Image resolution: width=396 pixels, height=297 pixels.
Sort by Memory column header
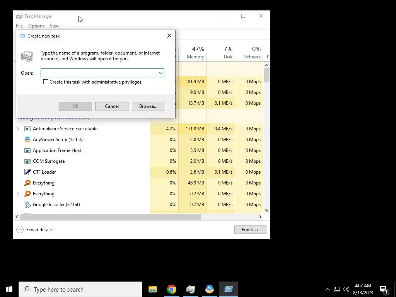click(193, 53)
